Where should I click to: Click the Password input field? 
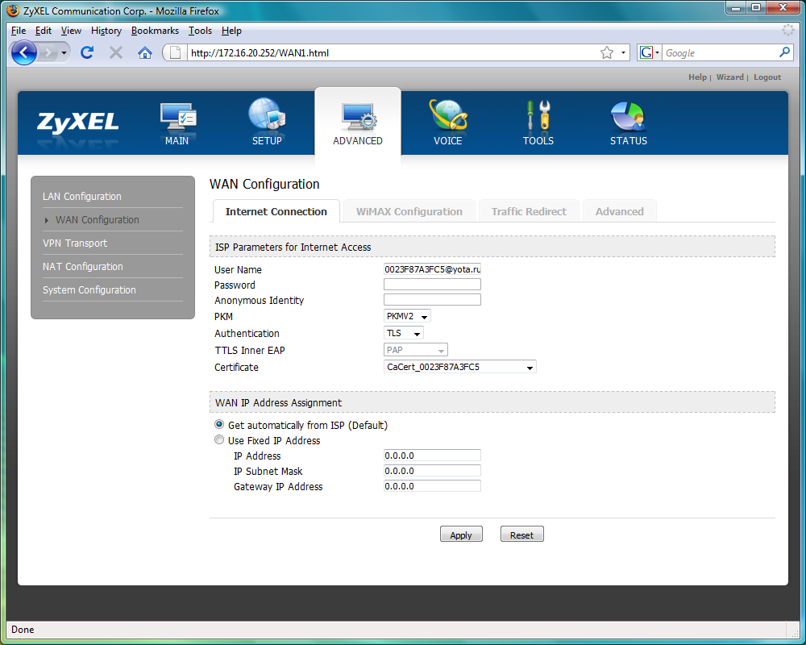click(432, 285)
